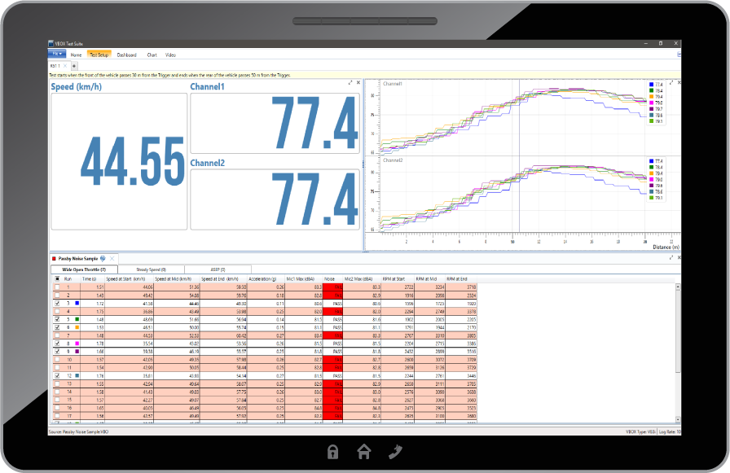Screen dimensions: 730x473
Task: Select the ASEP (0) button
Action: point(218,269)
